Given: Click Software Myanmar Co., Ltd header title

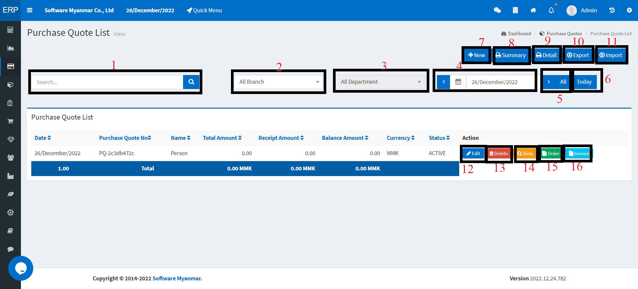Looking at the screenshot, I should pos(79,10).
